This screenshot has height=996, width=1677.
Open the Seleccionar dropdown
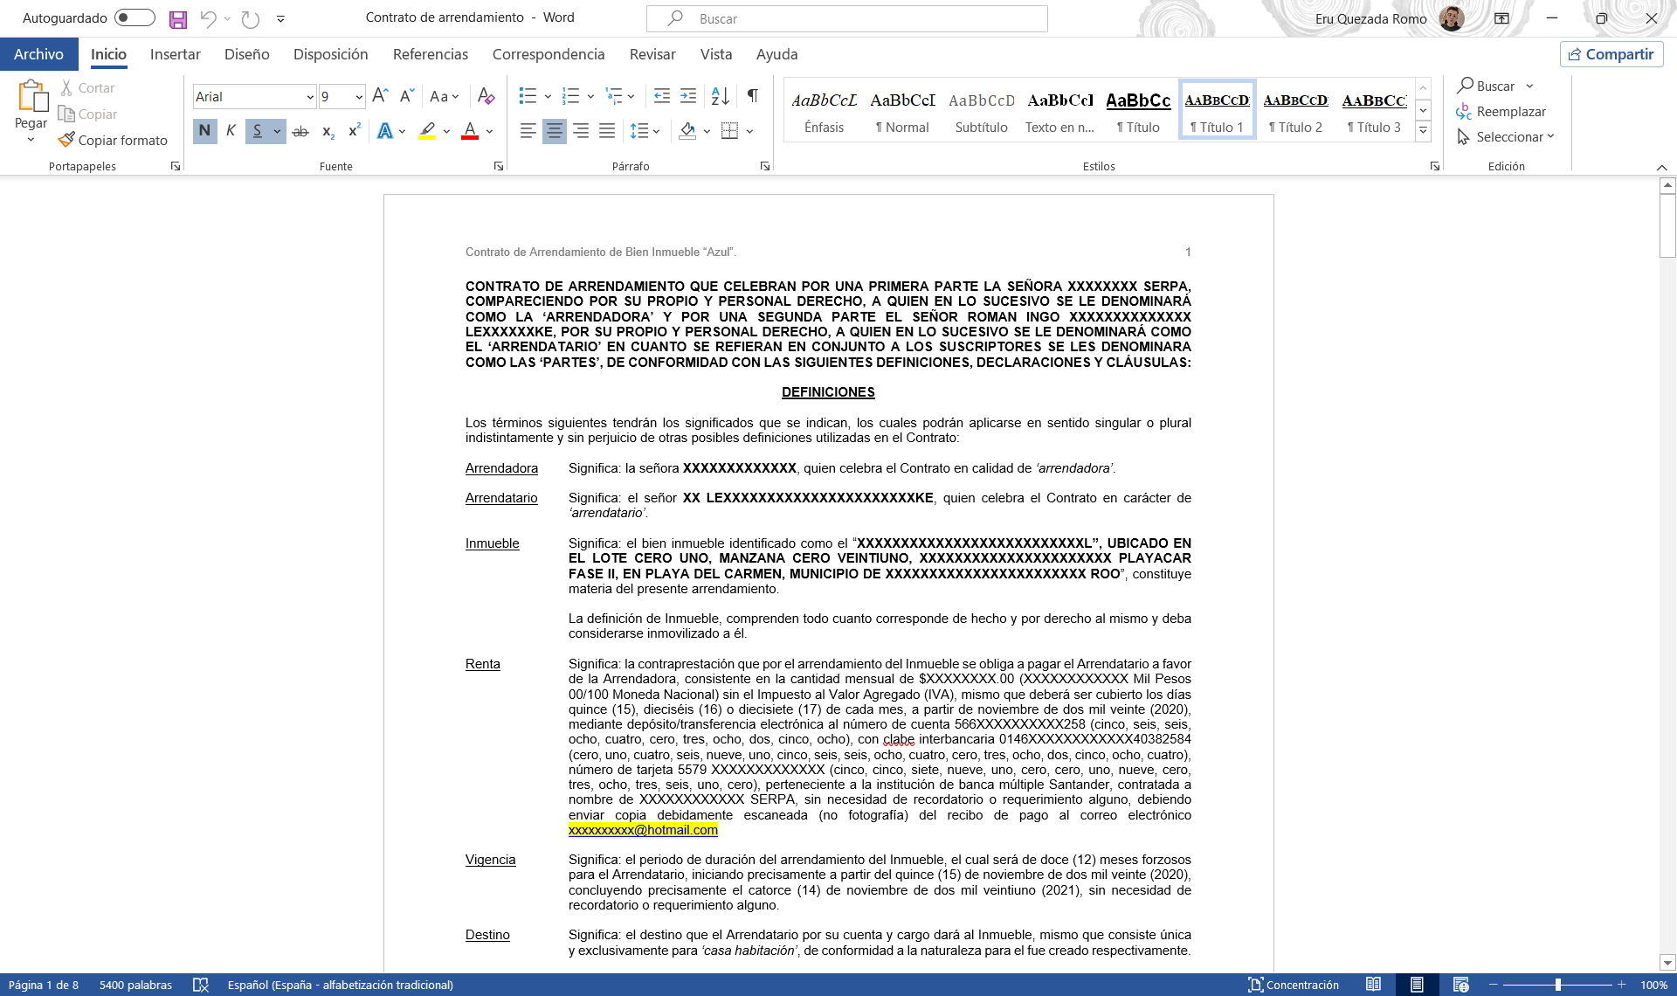(x=1507, y=137)
